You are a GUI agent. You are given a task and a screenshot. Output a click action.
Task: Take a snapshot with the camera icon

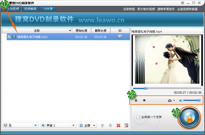click(170, 100)
